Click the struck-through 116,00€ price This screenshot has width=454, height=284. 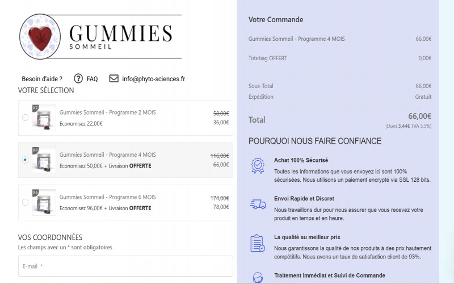click(x=220, y=156)
